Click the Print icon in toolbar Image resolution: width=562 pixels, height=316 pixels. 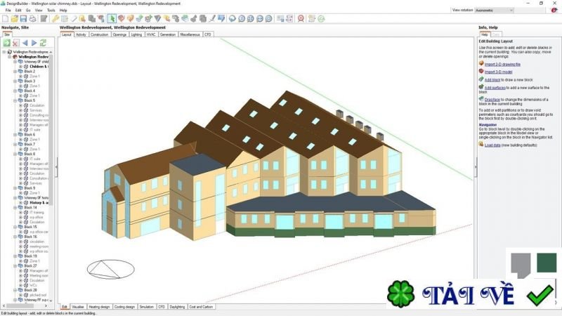[32, 18]
